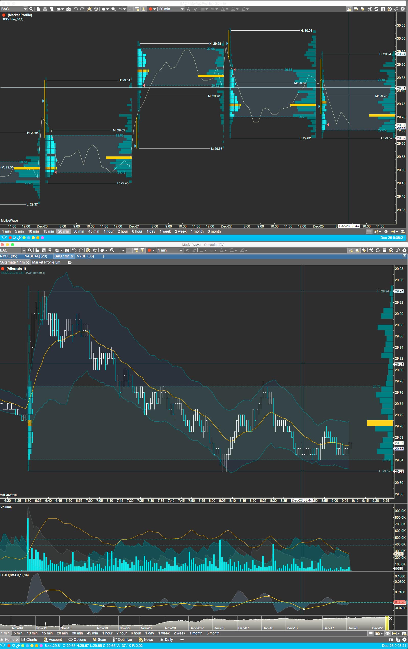Select 5 min timeframe in the Console timeframe bar
Viewport: 408px width, 649px height.
tap(18, 633)
